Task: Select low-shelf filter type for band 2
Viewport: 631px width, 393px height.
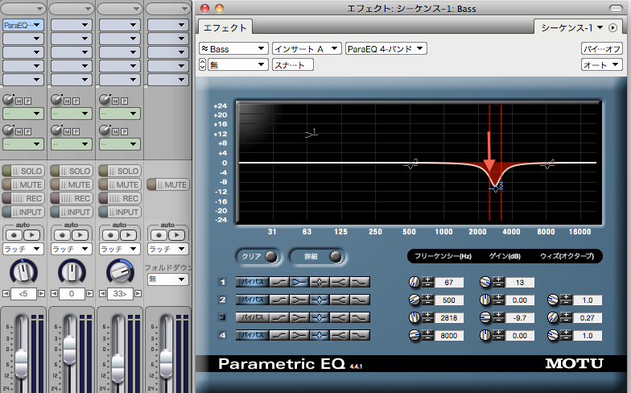Action: pos(299,300)
